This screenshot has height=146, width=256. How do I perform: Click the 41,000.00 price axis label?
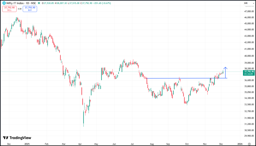(x=249, y=49)
